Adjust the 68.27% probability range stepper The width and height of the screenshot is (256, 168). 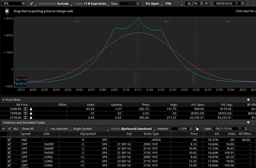pos(202,4)
